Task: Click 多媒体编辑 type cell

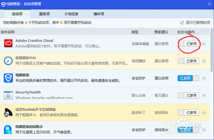Action: (140, 44)
